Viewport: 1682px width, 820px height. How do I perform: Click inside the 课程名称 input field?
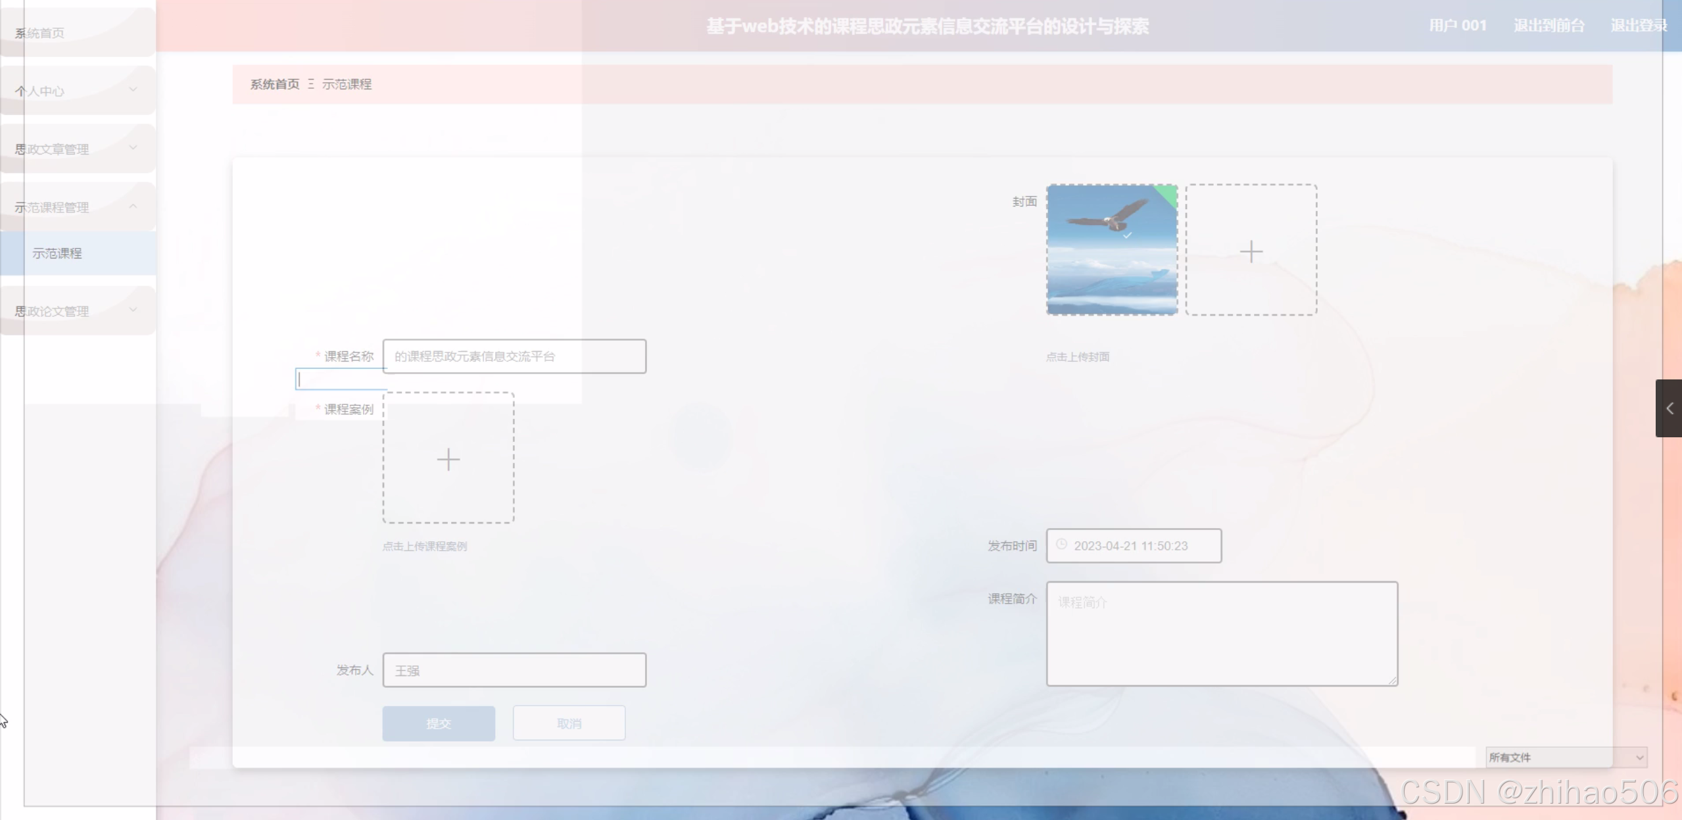point(514,356)
